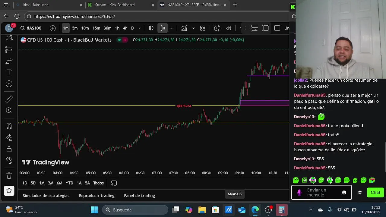Select the 15m timeframe
This screenshot has width=386, height=217.
tap(96, 28)
